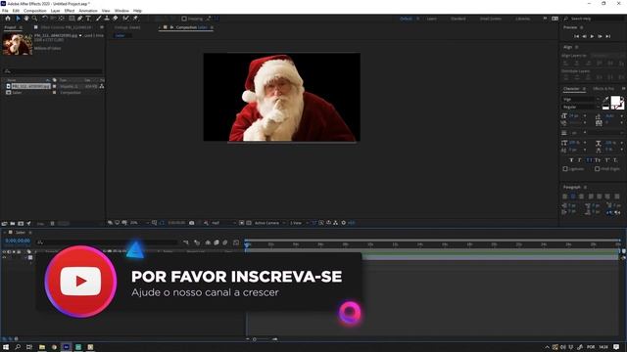Open the font size dropdown arrow
This screenshot has height=352, width=627.
[585, 115]
